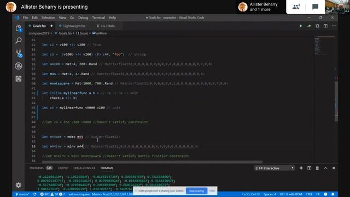Image resolution: width=350 pixels, height=197 pixels.
Task: Split the editor to the right
Action: pyautogui.click(x=325, y=26)
